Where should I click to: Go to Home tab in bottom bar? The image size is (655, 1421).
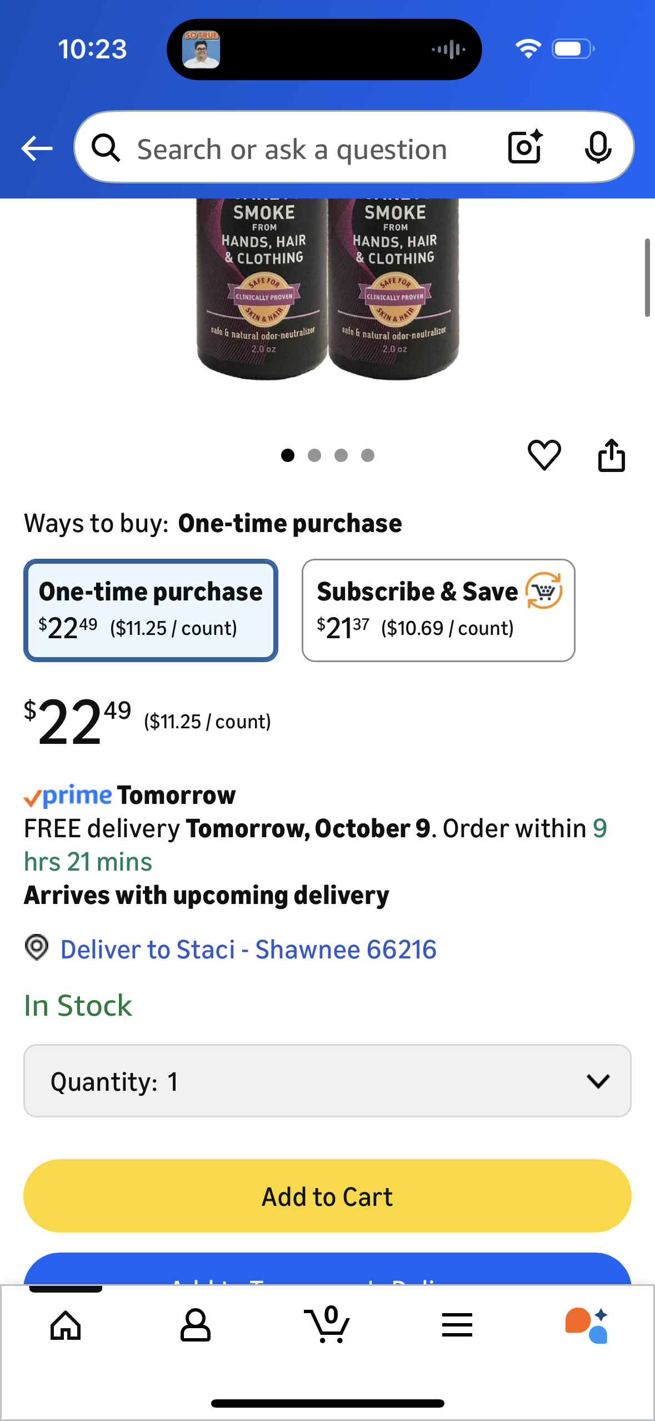click(x=66, y=1325)
